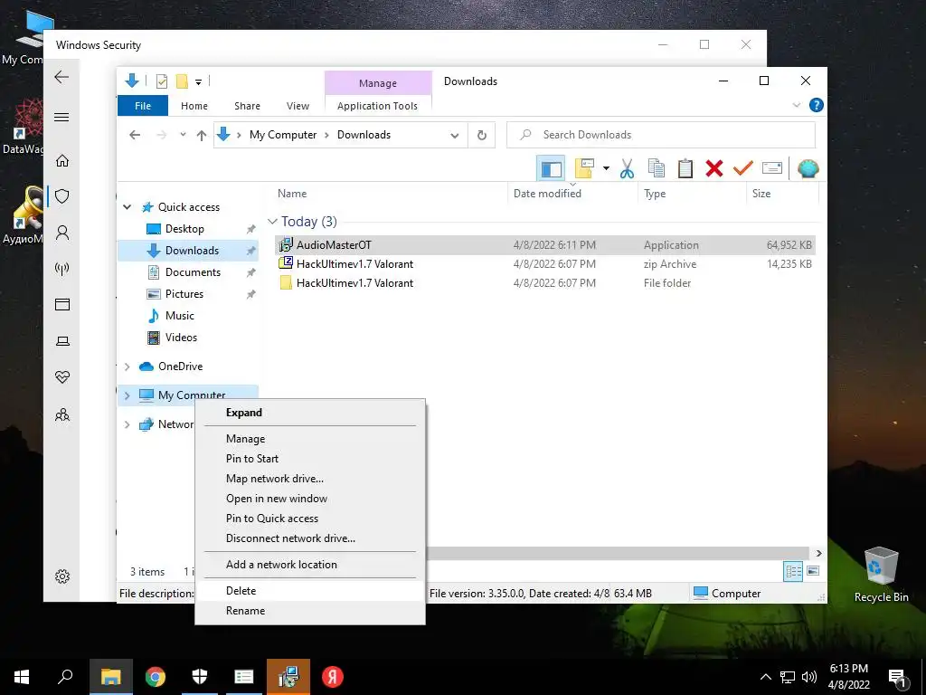The width and height of the screenshot is (926, 695).
Task: Open Device performance & health heart icon
Action: point(62,377)
